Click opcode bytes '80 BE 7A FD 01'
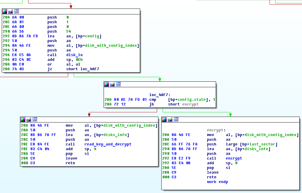This screenshot has width=302, height=193. tap(130, 100)
